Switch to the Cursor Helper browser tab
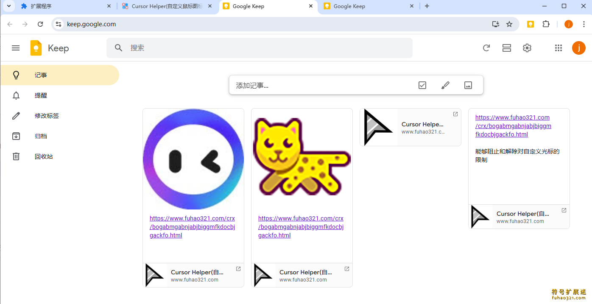The height and width of the screenshot is (304, 592). pos(167,6)
